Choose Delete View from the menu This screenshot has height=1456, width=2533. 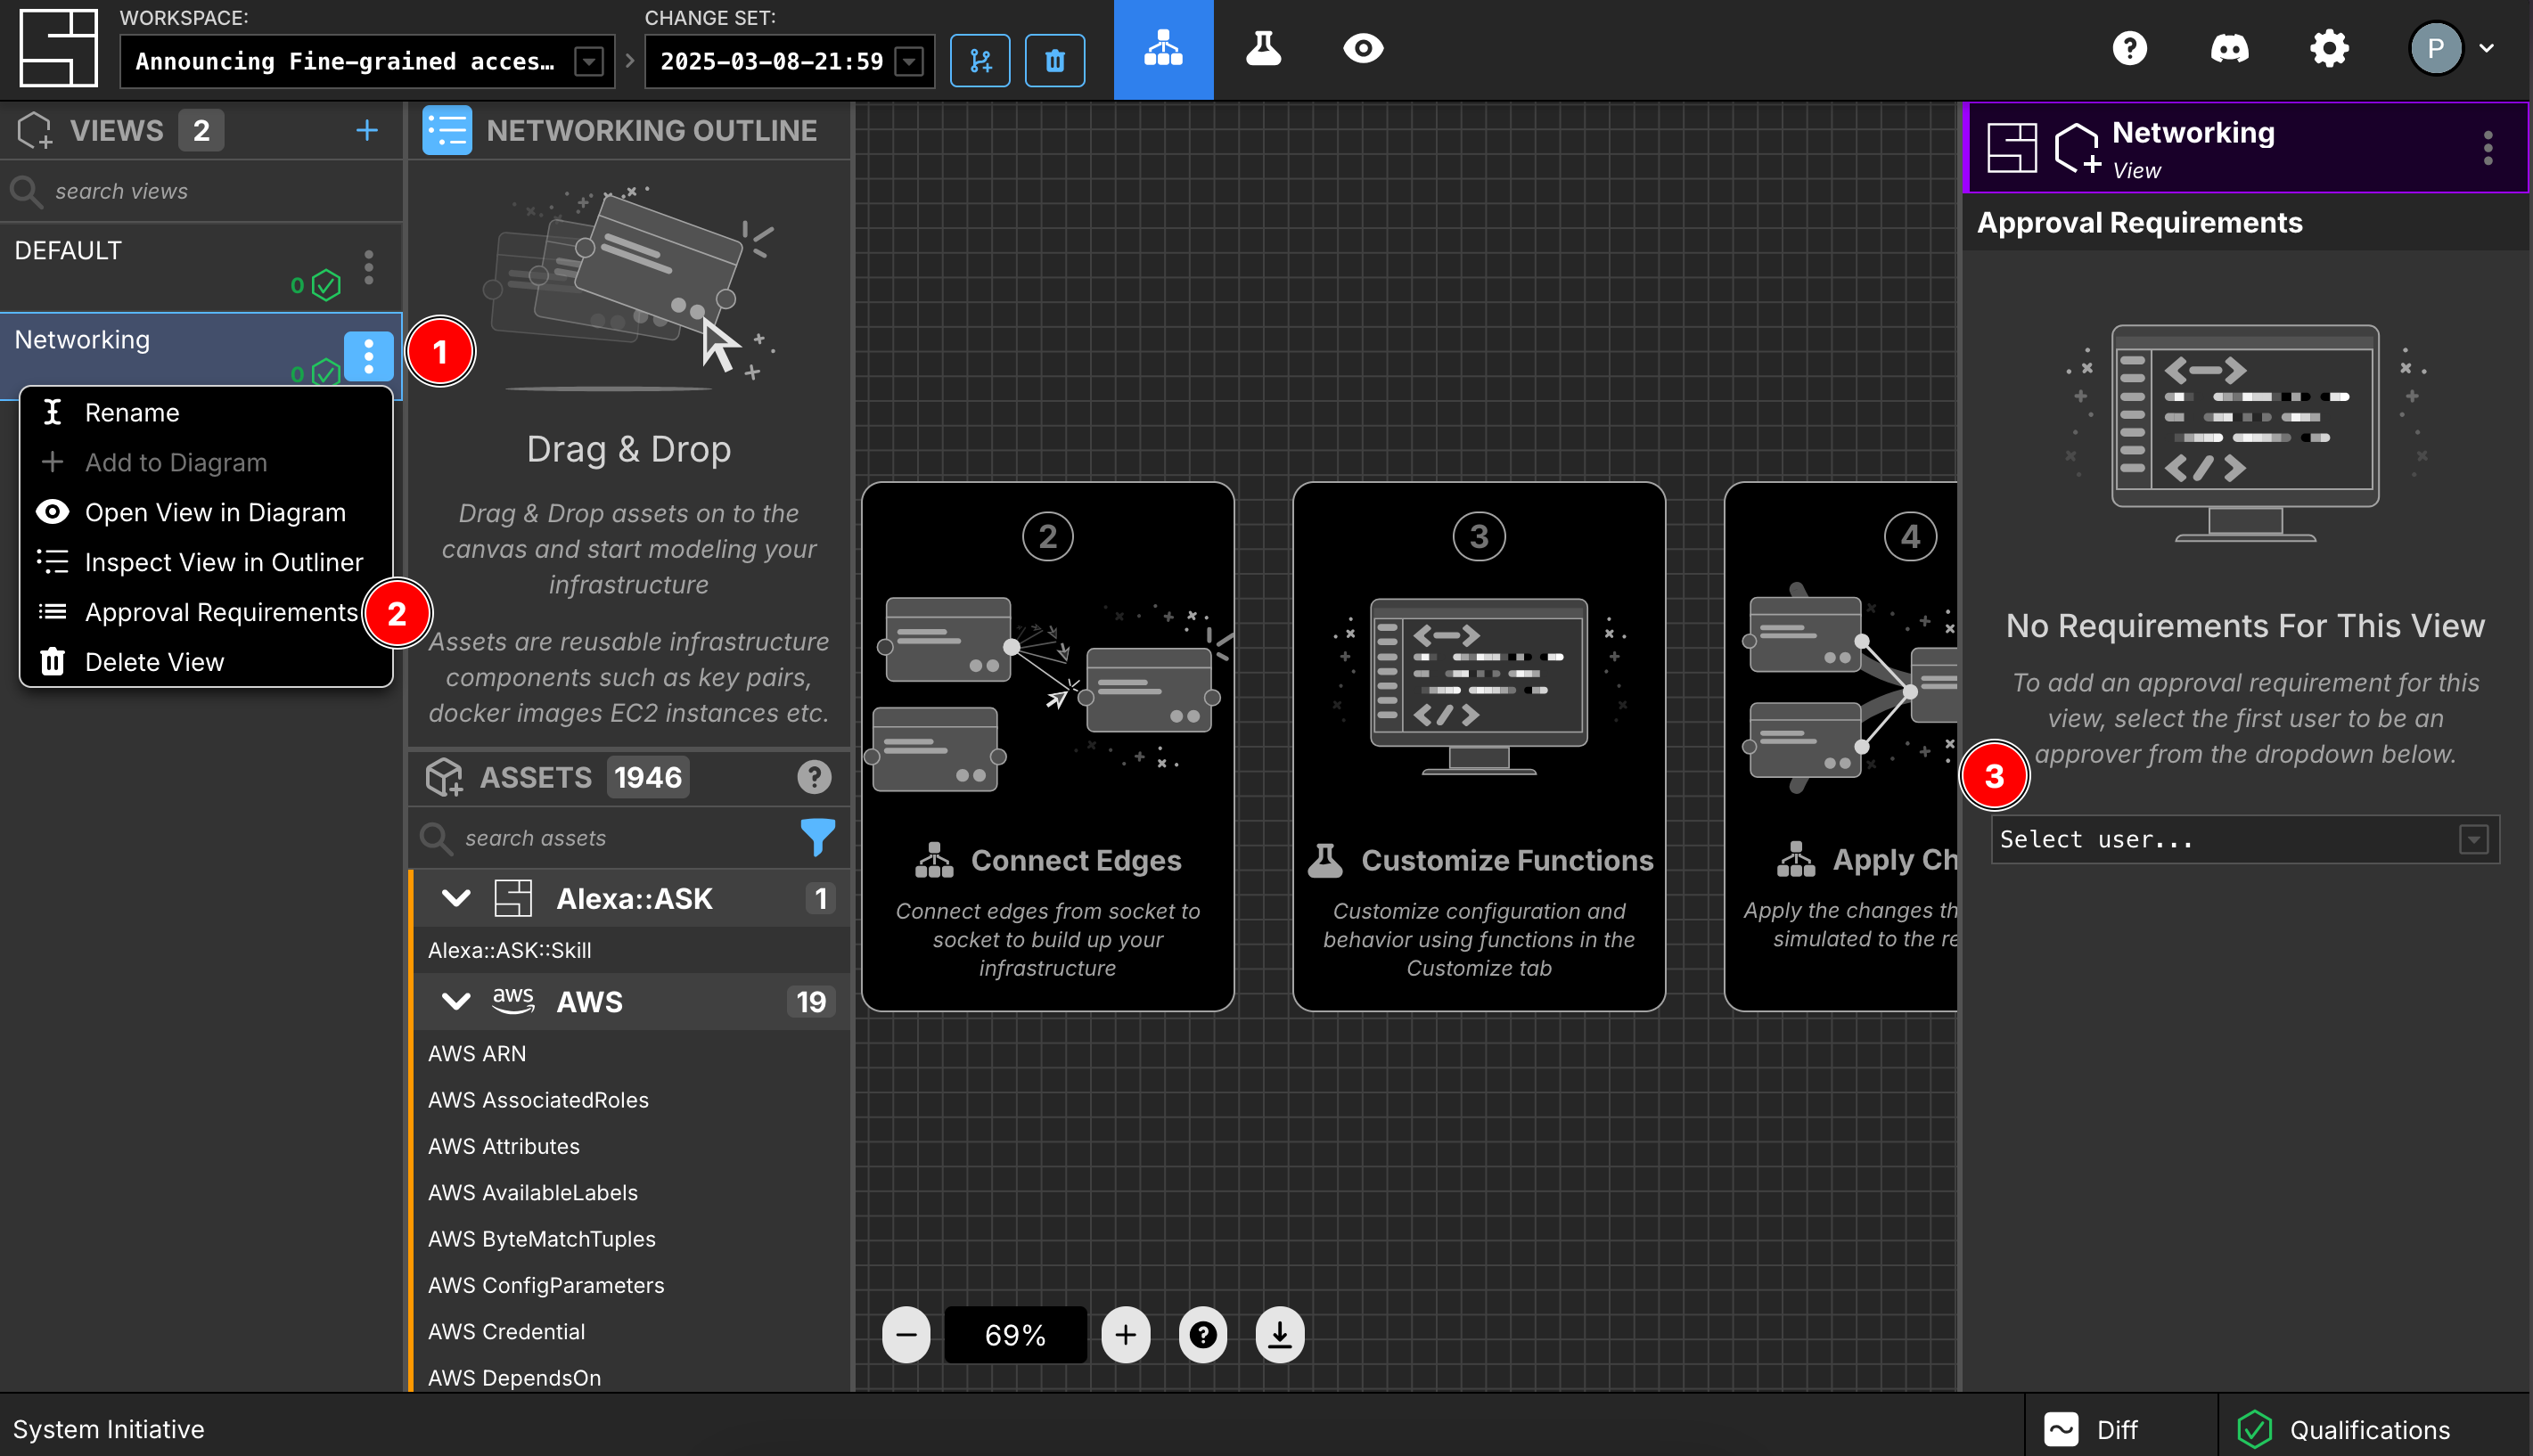point(206,662)
